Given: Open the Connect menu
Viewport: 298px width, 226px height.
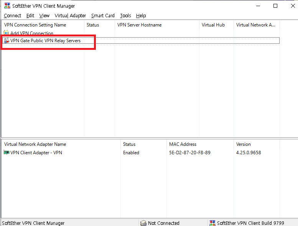Looking at the screenshot, I should click(x=12, y=16).
